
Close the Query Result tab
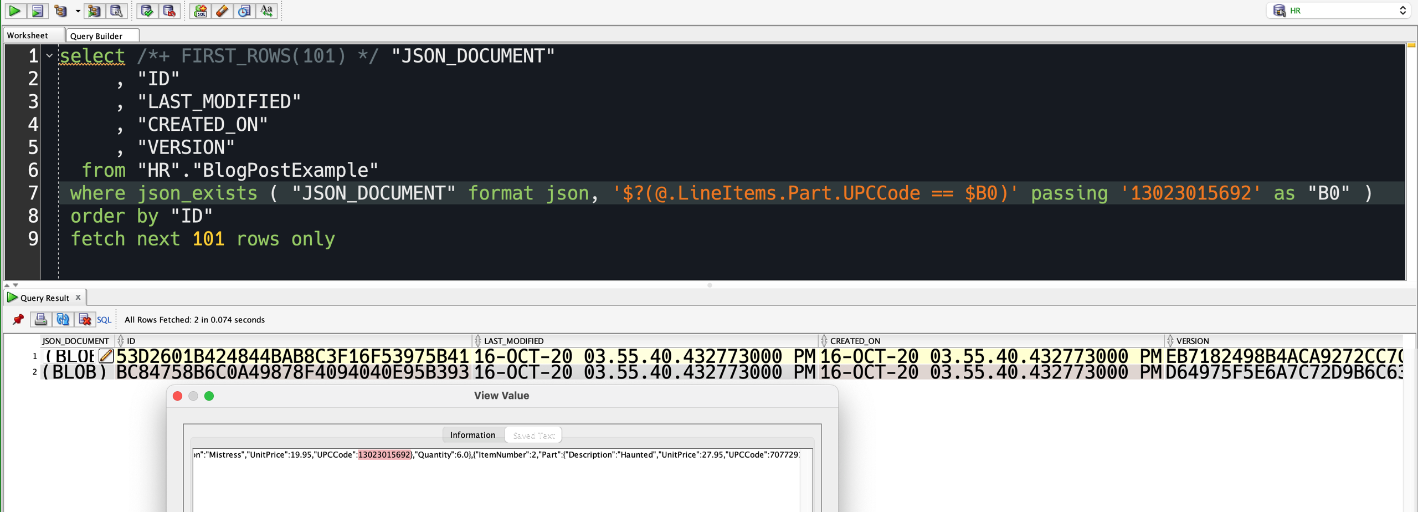tap(78, 297)
